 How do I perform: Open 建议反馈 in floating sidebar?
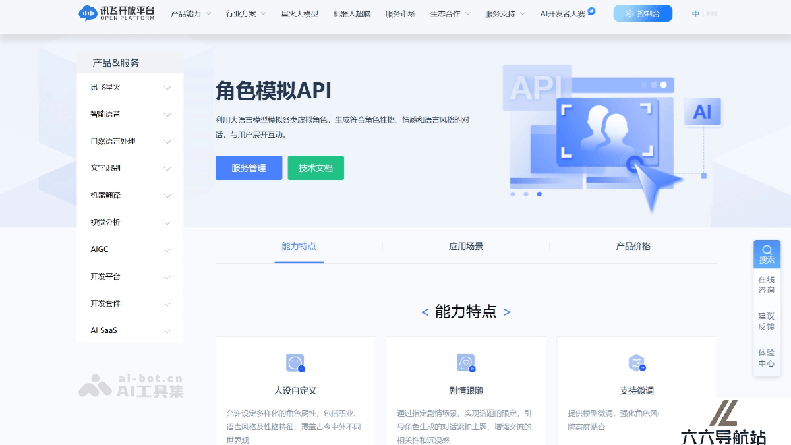tap(767, 321)
